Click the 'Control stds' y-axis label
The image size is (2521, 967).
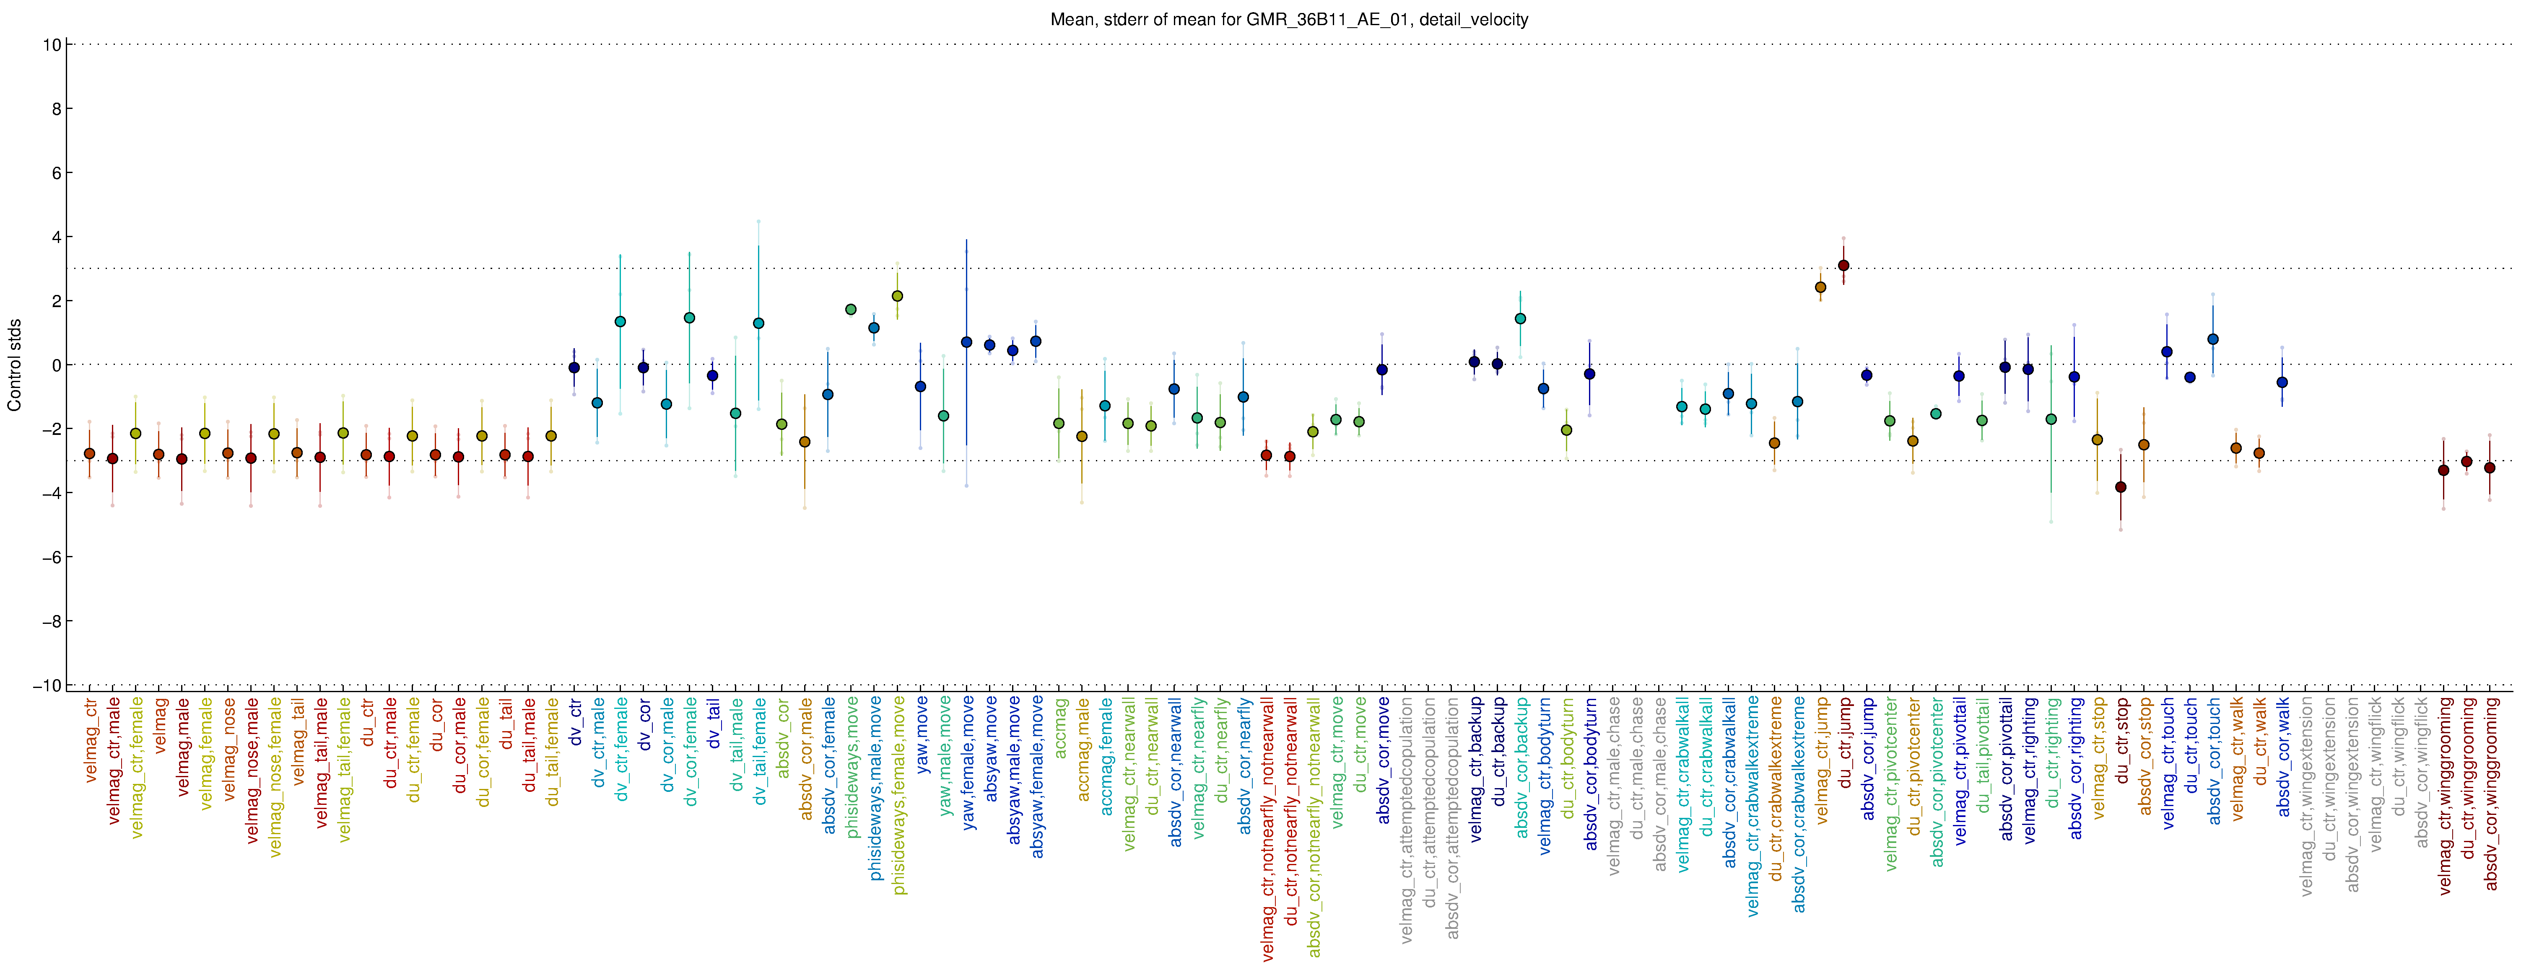15,365
